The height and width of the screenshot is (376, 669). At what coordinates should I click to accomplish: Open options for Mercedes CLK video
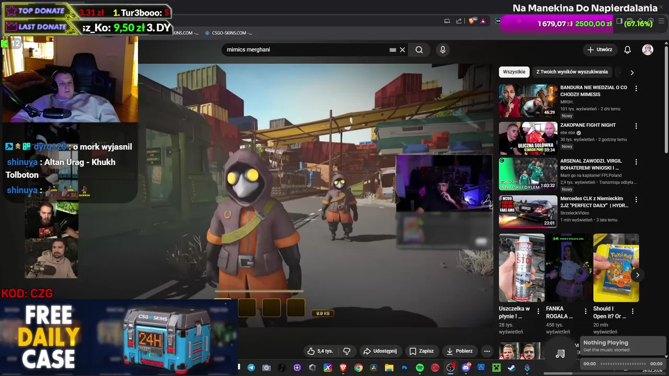point(636,199)
